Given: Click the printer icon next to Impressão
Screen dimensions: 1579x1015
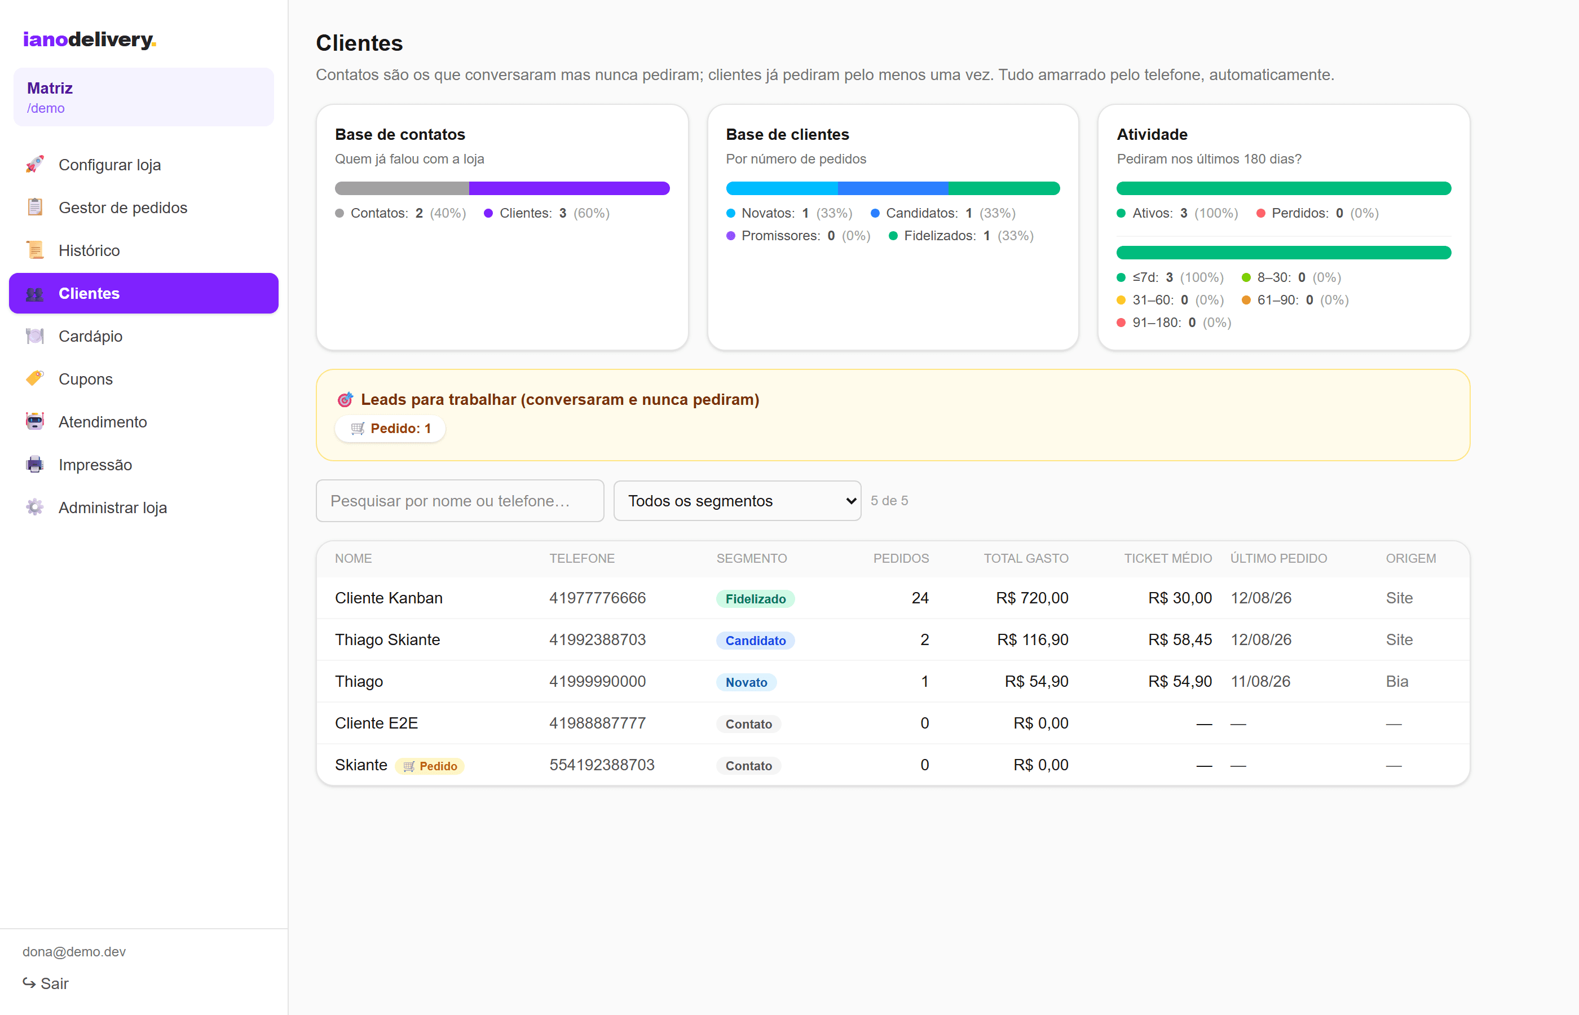Looking at the screenshot, I should point(35,465).
